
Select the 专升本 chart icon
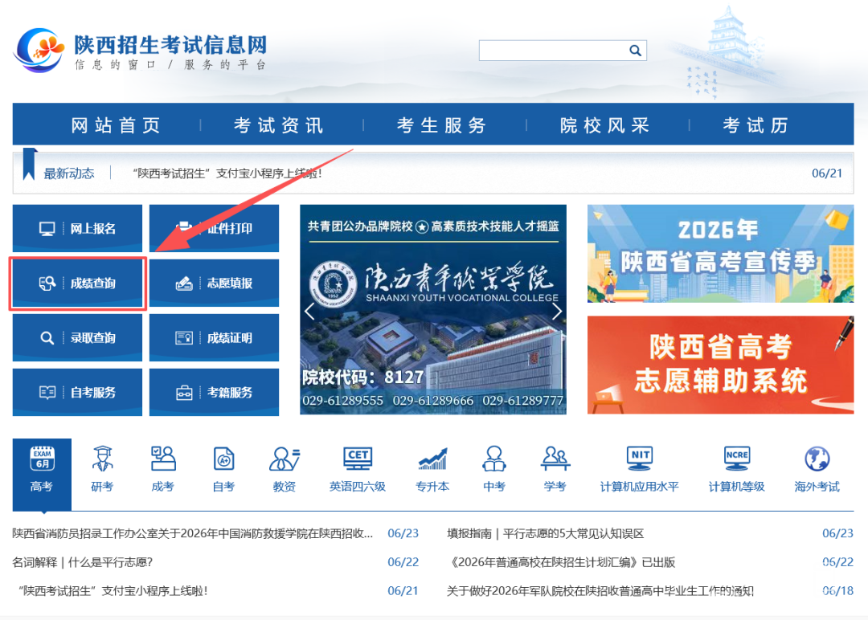click(x=432, y=469)
